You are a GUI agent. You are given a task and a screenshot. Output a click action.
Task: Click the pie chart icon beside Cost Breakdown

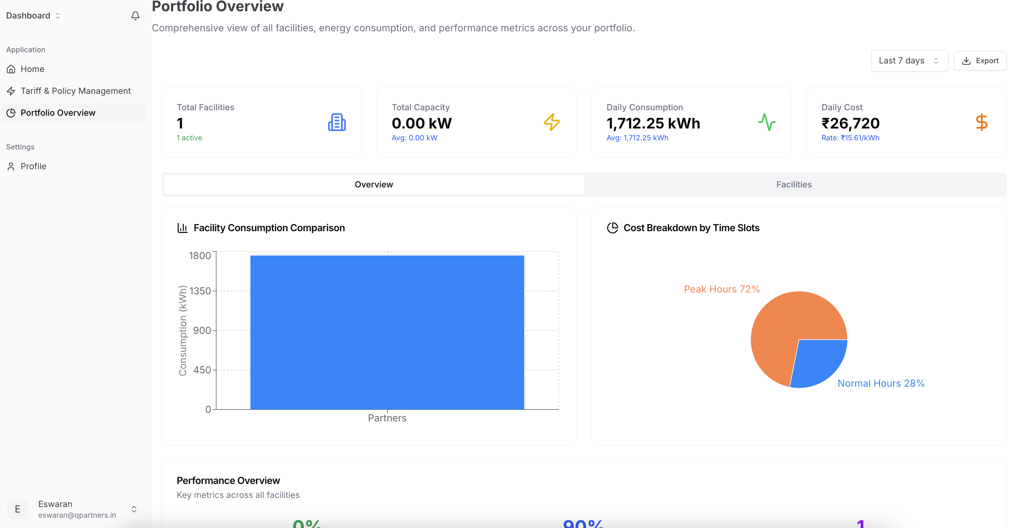612,228
